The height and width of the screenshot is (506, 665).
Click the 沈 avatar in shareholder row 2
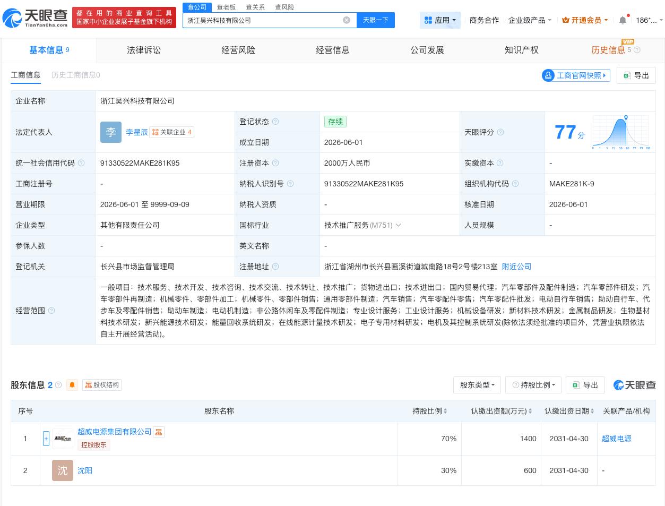pyautogui.click(x=63, y=470)
